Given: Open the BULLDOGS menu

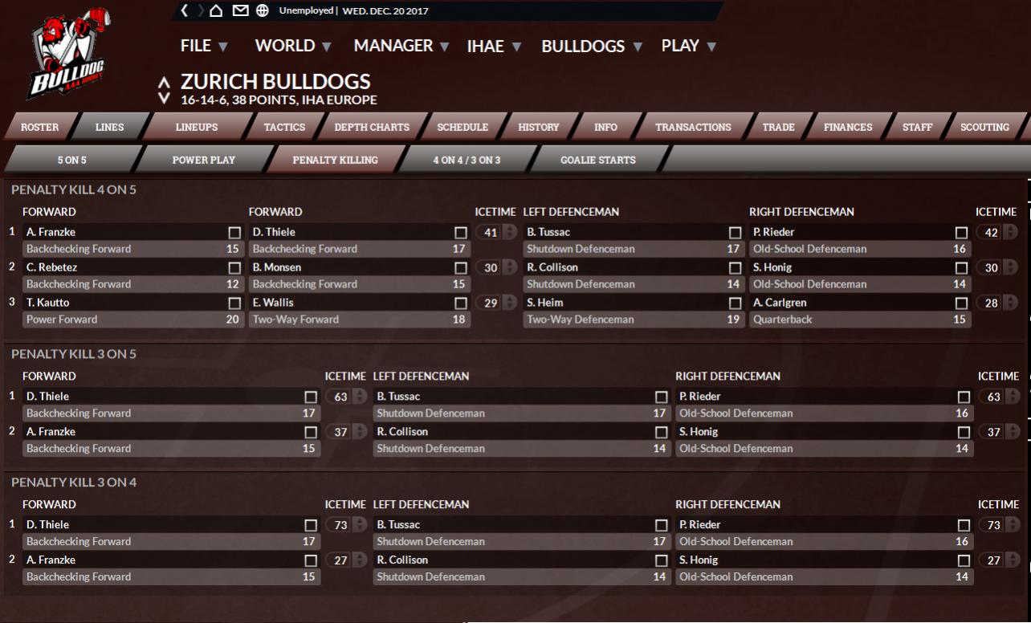Looking at the screenshot, I should tap(593, 47).
